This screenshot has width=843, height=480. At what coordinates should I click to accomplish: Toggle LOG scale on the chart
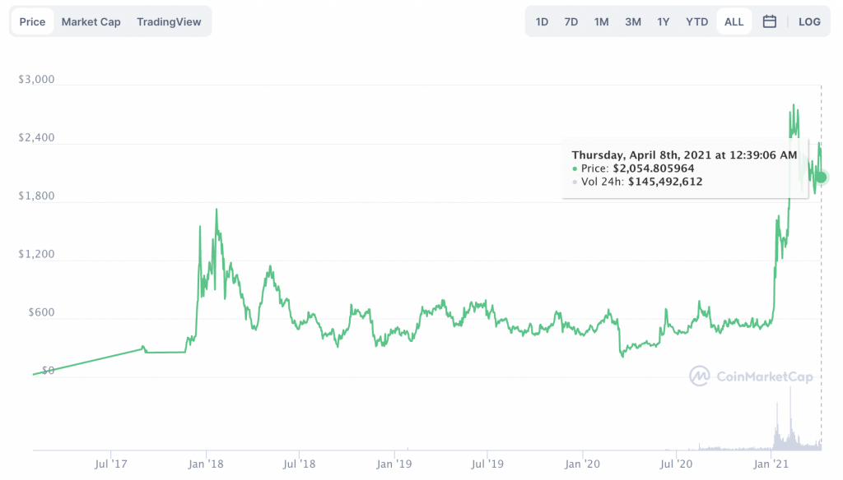809,21
